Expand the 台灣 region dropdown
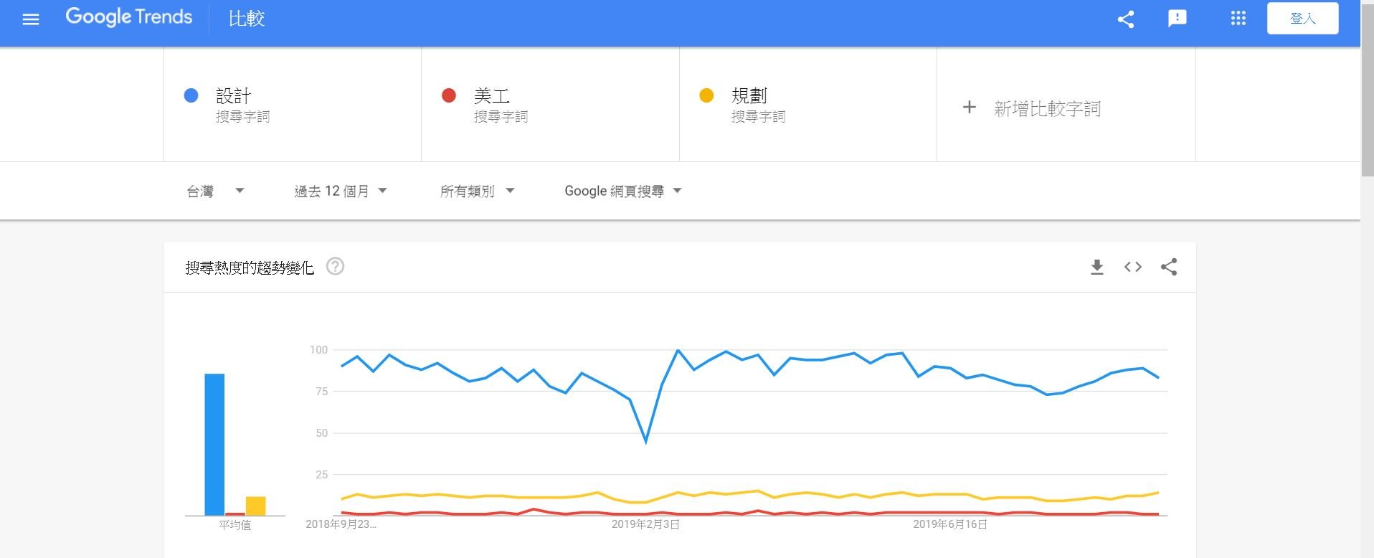Image resolution: width=1374 pixels, height=558 pixels. pos(215,191)
